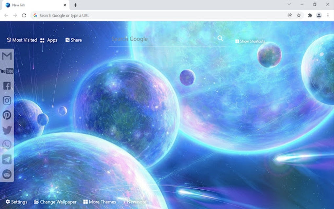Open WhatsApp from the sidebar
334x209 pixels.
click(7, 145)
